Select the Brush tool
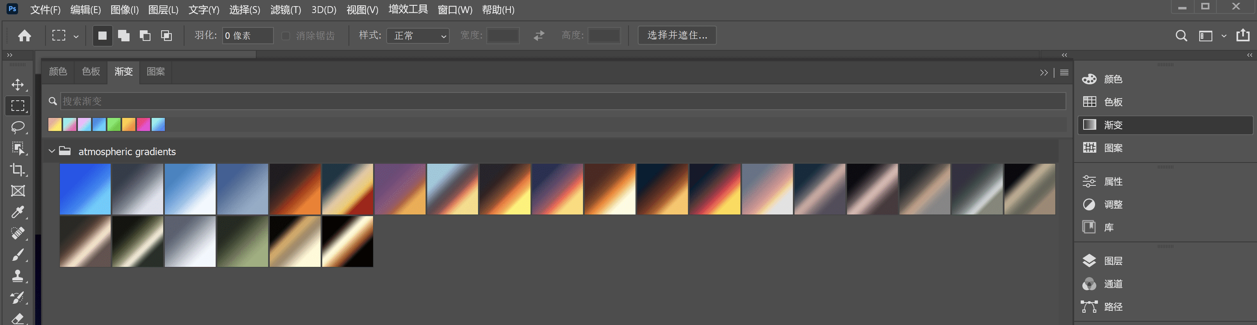Screen dimensions: 1257x325 [x=18, y=255]
